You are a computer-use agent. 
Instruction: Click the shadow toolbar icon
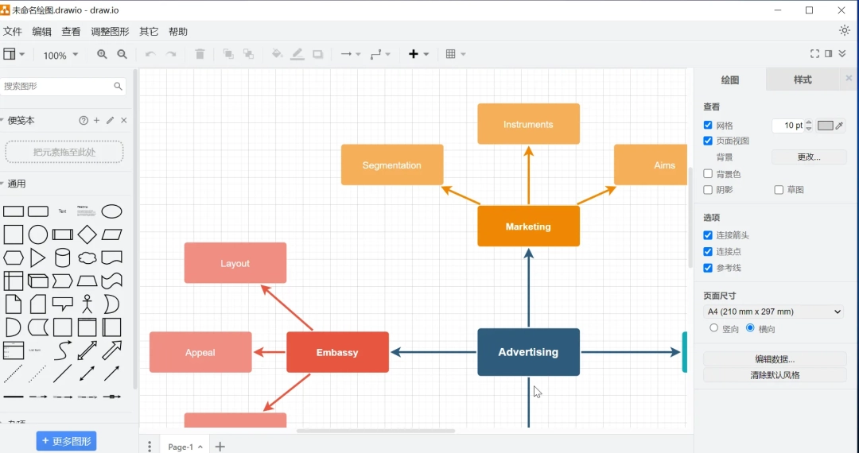317,54
